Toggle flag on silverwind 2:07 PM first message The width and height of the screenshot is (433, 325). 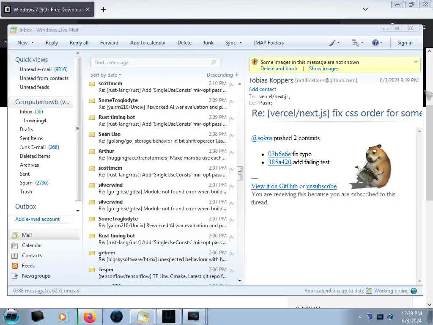[x=231, y=187]
